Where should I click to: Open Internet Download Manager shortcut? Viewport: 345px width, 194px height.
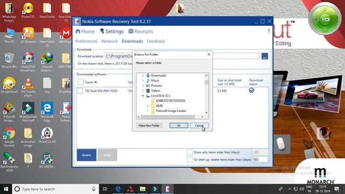47,62
